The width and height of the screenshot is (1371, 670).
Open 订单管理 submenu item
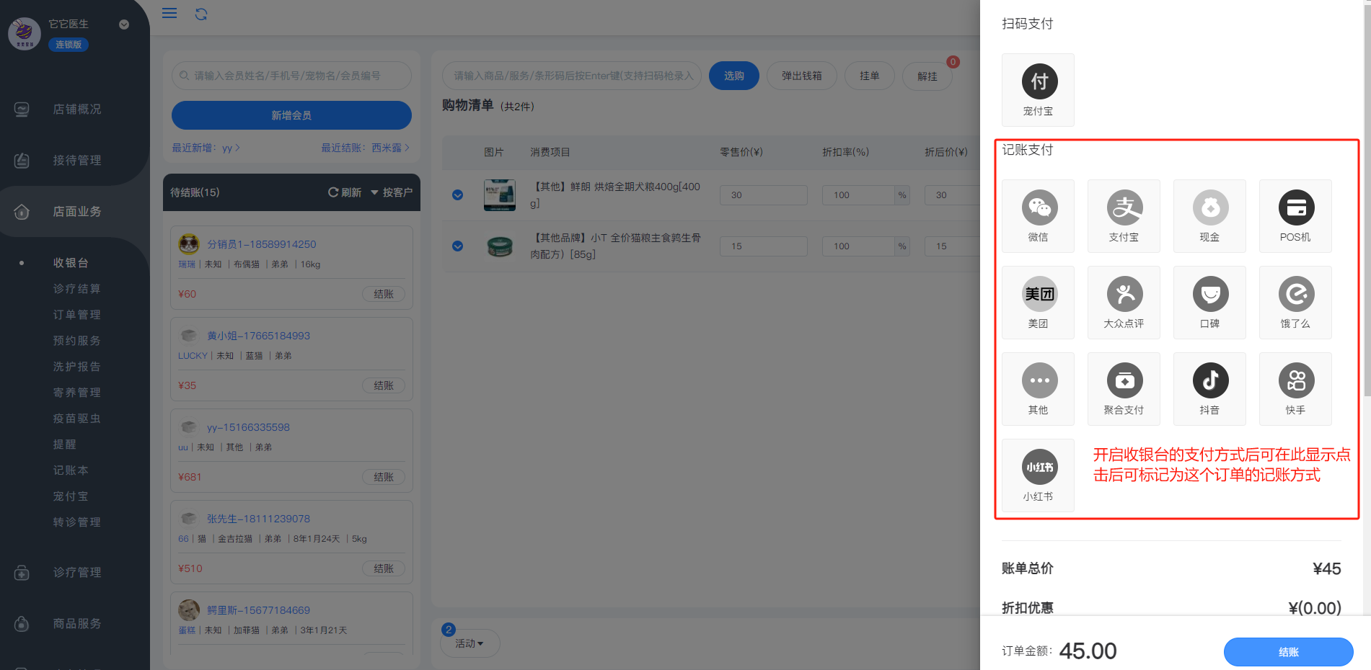(76, 315)
